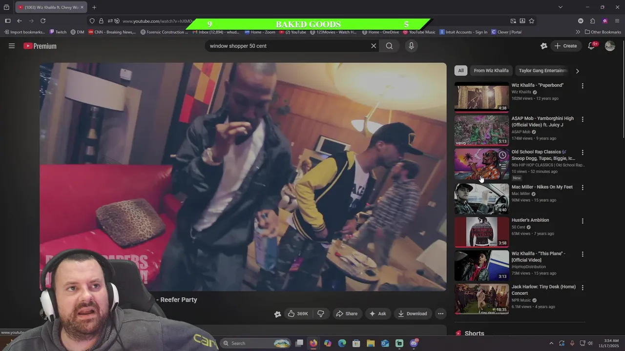The width and height of the screenshot is (625, 351).
Task: Open a new browser tab
Action: 94,7
